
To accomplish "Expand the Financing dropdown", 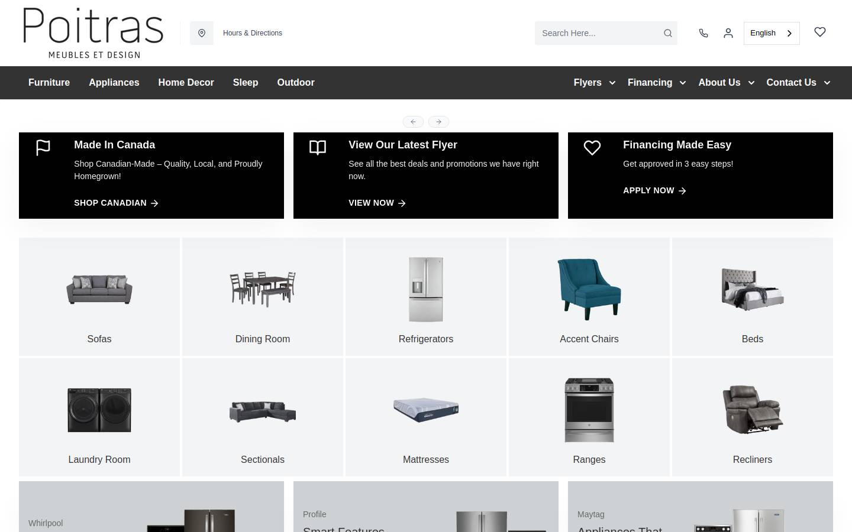I will coord(657,83).
